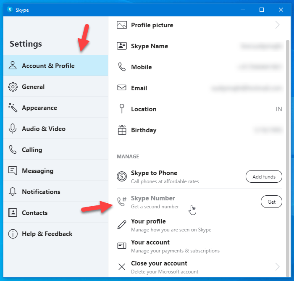Click the 'Profile picture' label
The image size is (294, 281).
point(152,25)
